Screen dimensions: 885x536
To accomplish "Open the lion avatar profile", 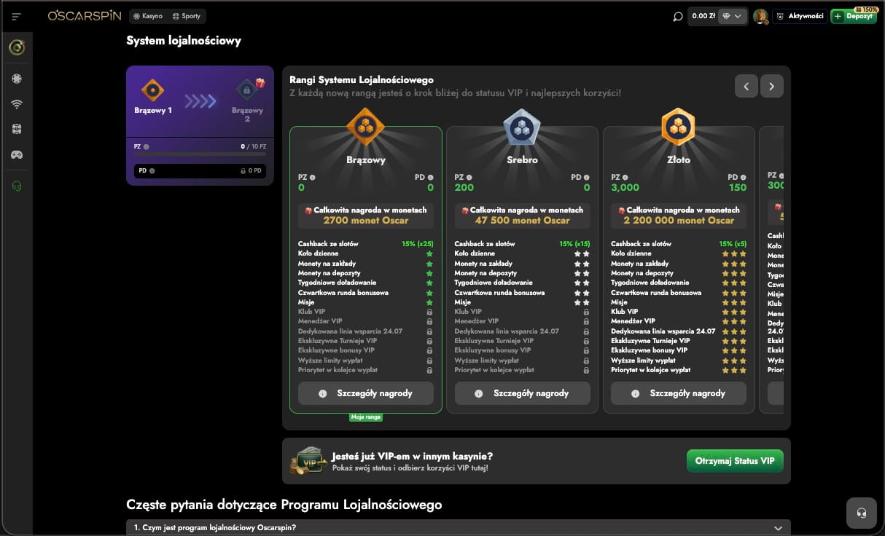I will click(x=760, y=16).
